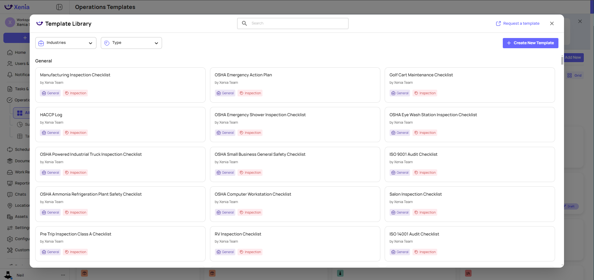Open OSHA Computer Workstation Checklist template
This screenshot has width=594, height=280.
(295, 204)
